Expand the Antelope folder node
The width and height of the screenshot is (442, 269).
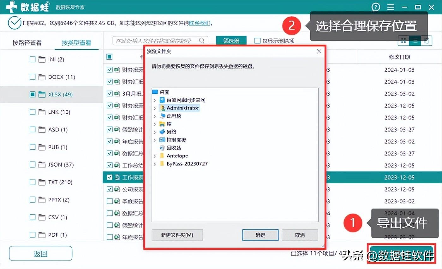pos(155,156)
